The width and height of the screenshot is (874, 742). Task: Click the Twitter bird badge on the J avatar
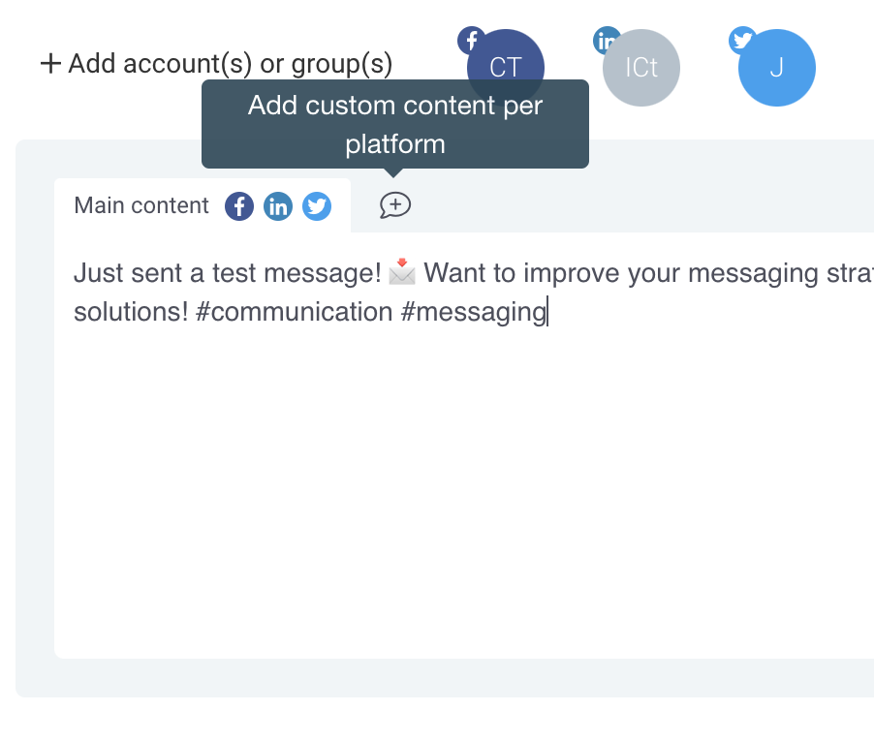tap(742, 40)
